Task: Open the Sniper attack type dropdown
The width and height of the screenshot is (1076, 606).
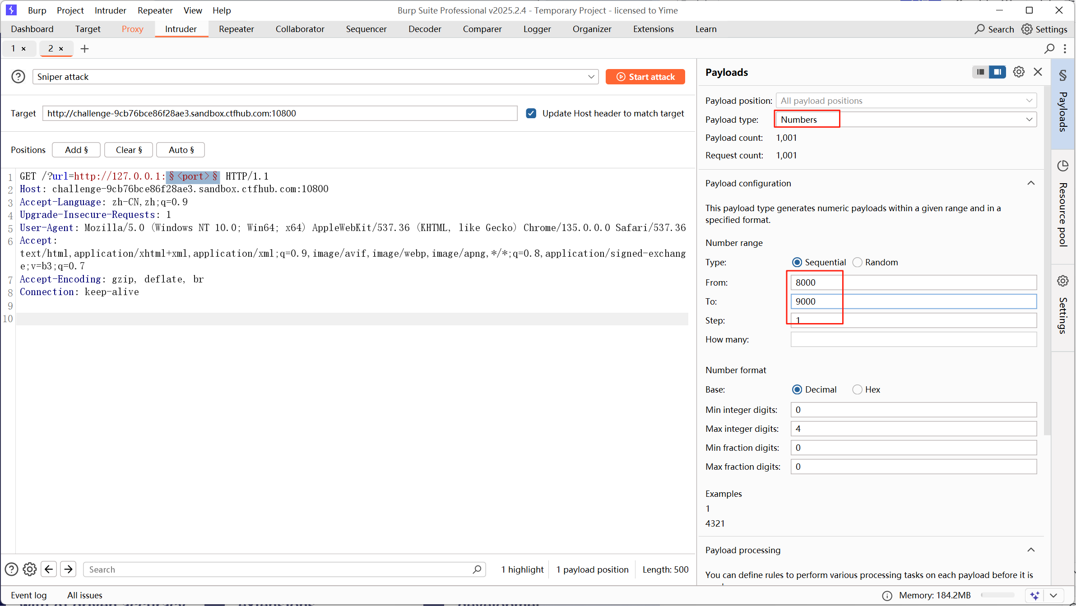Action: pyautogui.click(x=315, y=77)
